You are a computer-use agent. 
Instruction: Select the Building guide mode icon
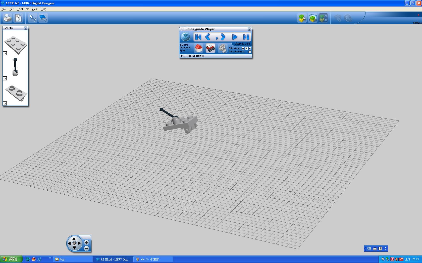[x=323, y=18]
